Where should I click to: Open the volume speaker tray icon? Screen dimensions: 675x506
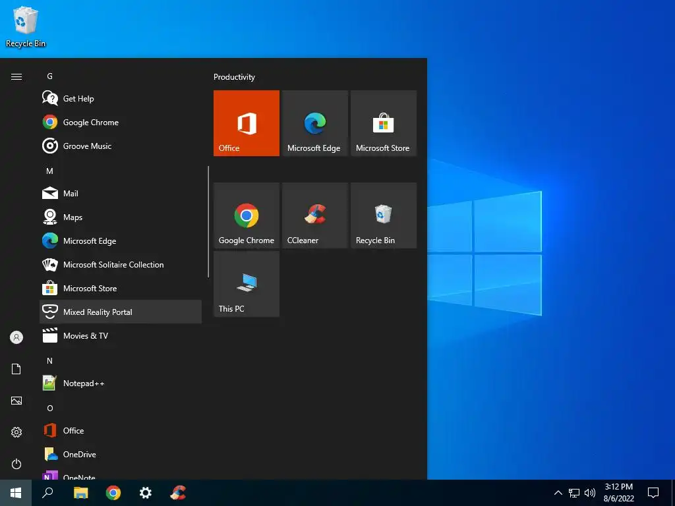590,493
